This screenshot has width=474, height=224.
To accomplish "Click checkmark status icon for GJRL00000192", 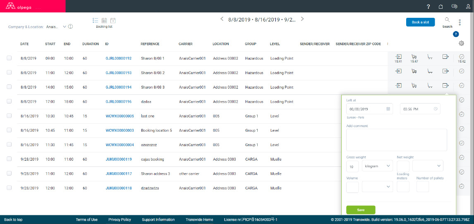I will click(x=462, y=57).
